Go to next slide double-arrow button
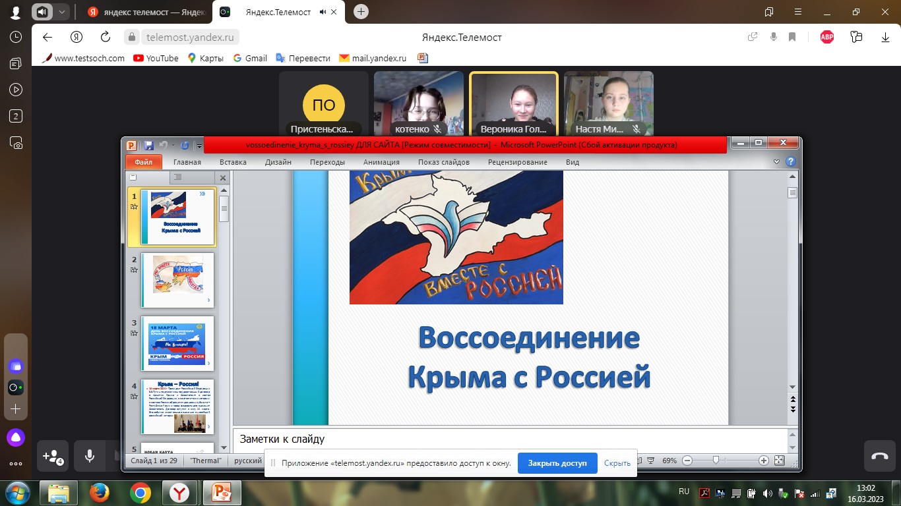This screenshot has height=506, width=901. pyautogui.click(x=793, y=408)
